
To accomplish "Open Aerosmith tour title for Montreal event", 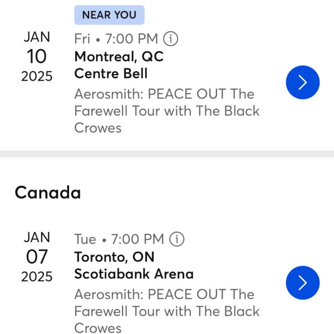I will point(166,110).
